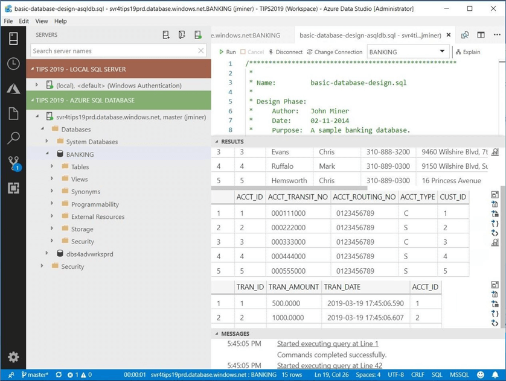
Task: Save ACCT_ID results grid as XML
Action: click(495, 233)
